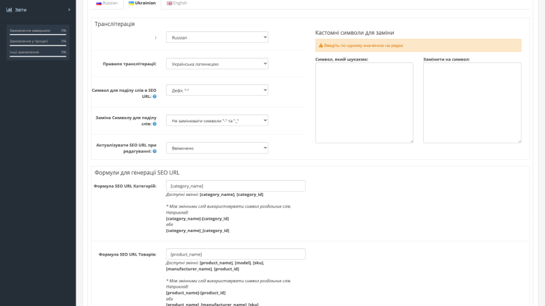The width and height of the screenshot is (545, 306).
Task: Show help for Актуалізувати SEO URL
Action: pyautogui.click(x=155, y=151)
